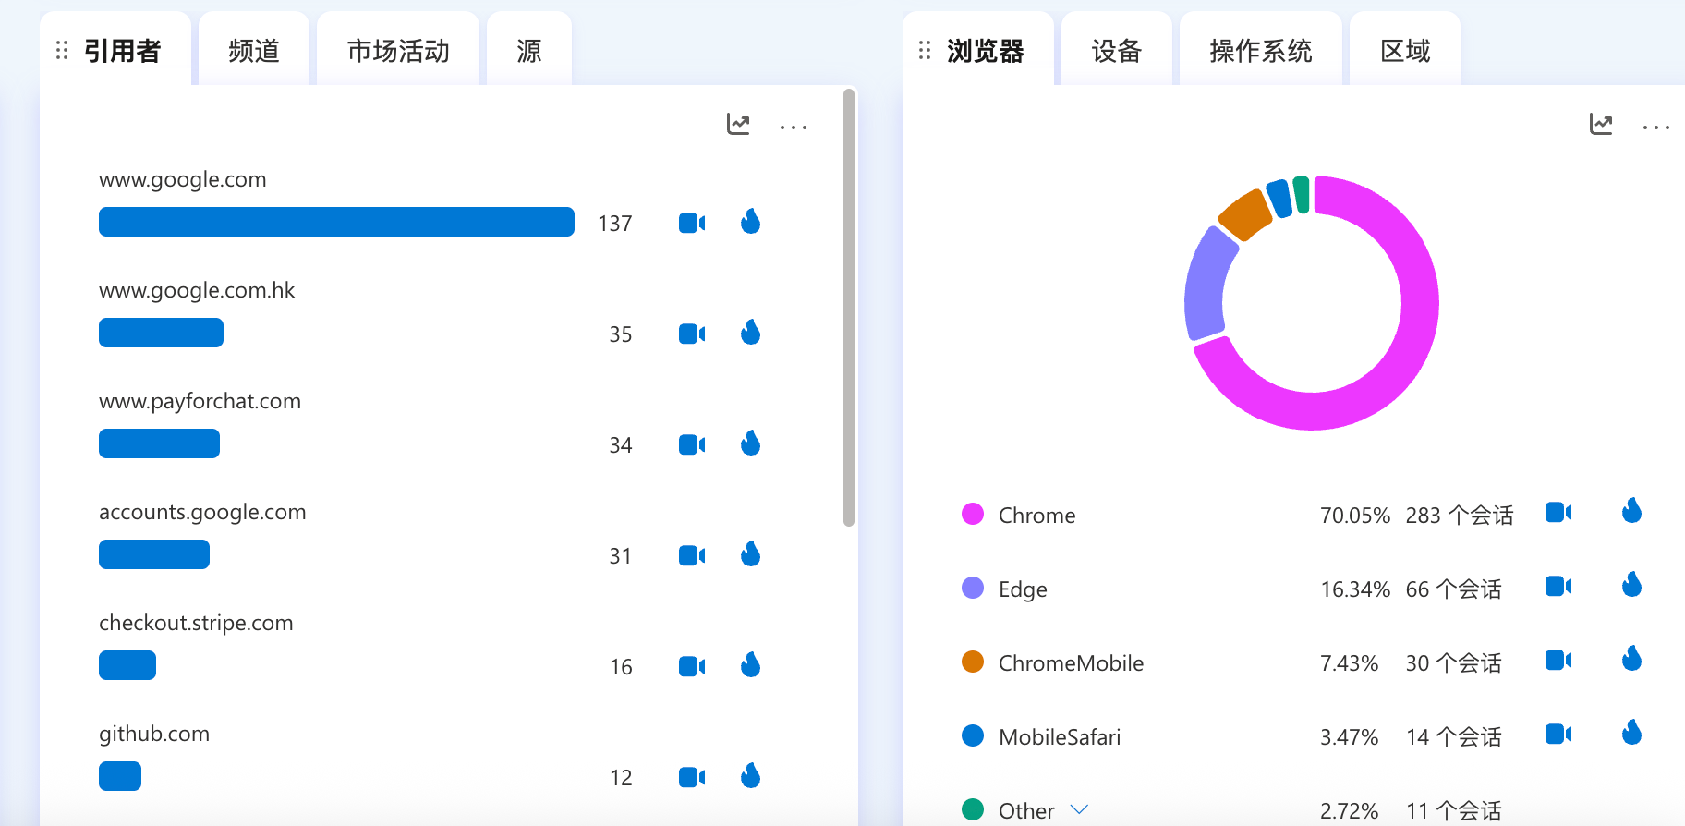This screenshot has height=826, width=1685.
Task: Click the www.google.com blue bar
Action: (336, 222)
